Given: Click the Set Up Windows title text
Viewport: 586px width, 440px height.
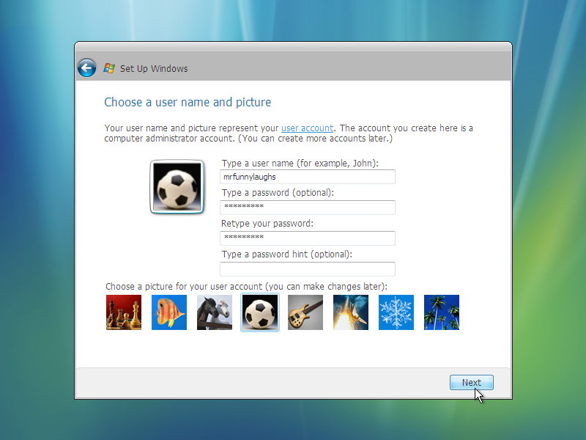Looking at the screenshot, I should pos(154,68).
